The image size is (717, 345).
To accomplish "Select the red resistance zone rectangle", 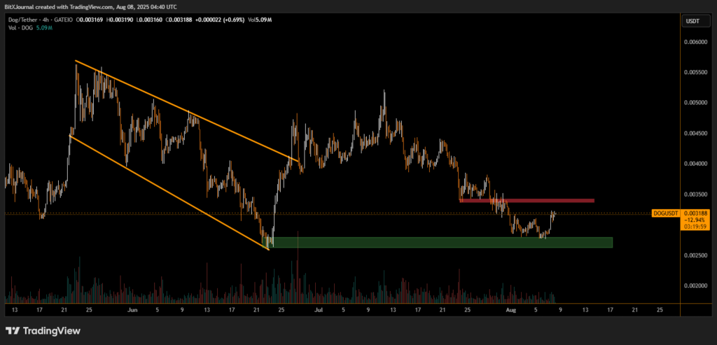I will [x=527, y=201].
